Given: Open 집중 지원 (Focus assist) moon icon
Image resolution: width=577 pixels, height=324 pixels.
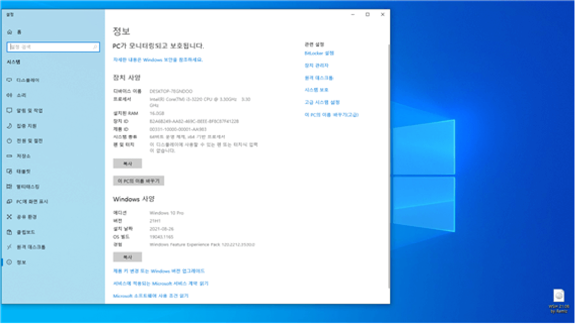Looking at the screenshot, I should pos(10,126).
